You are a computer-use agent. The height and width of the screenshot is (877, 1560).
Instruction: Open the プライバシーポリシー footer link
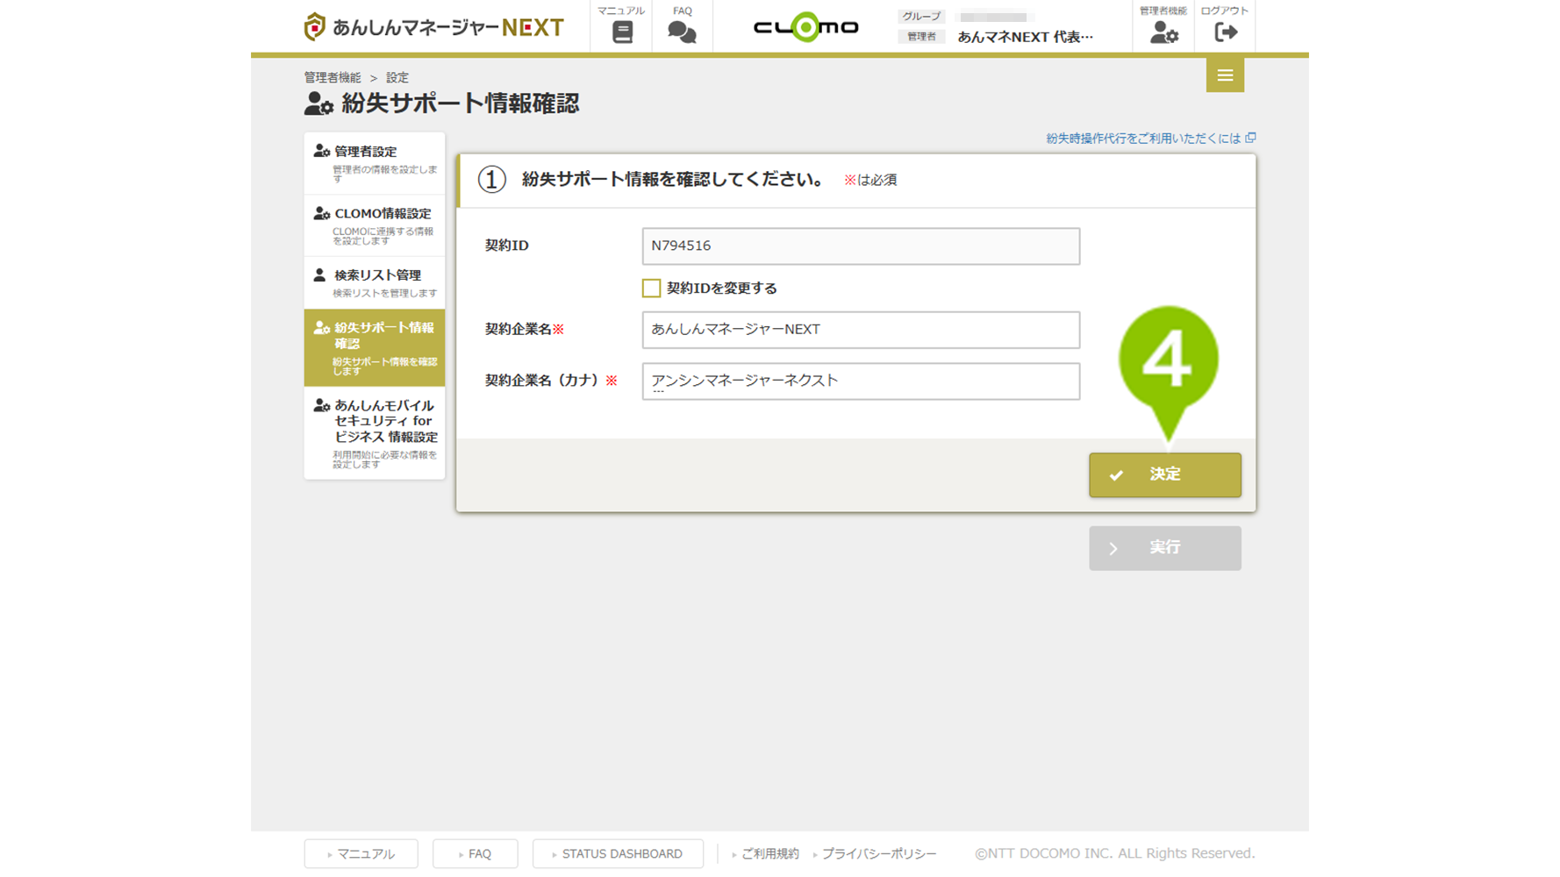(878, 853)
